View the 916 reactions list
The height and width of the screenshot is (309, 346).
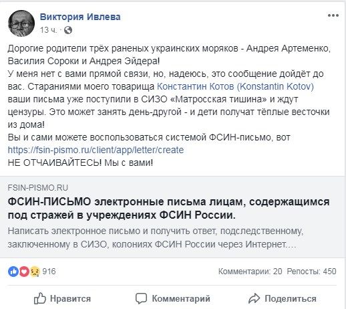point(49,272)
